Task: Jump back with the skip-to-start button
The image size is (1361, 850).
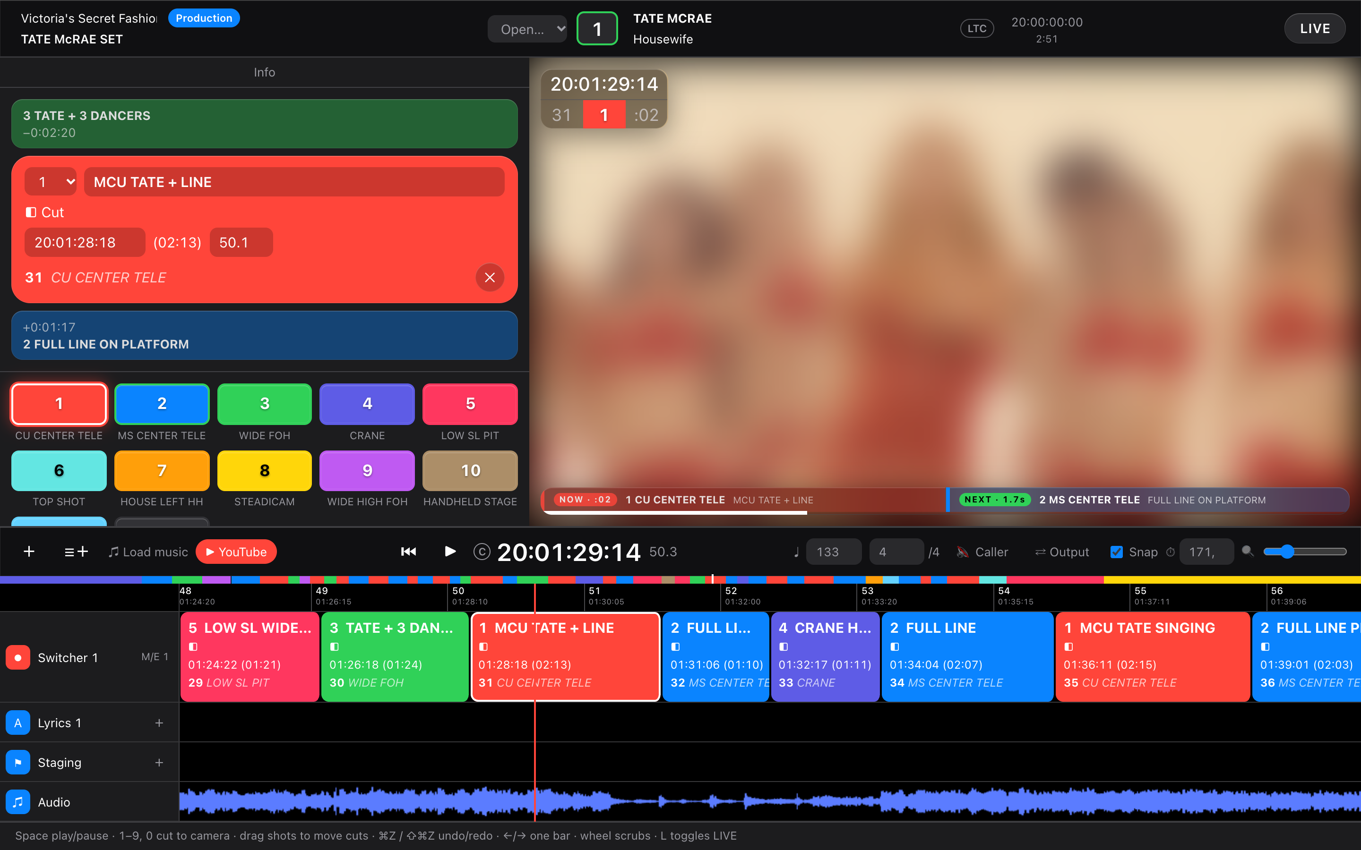Action: click(x=408, y=552)
